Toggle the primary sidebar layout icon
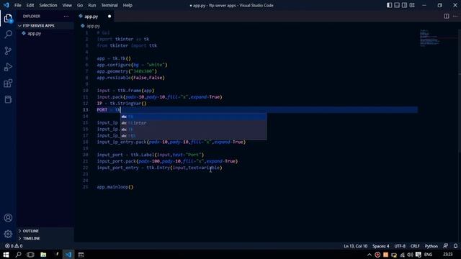 click(x=389, y=5)
